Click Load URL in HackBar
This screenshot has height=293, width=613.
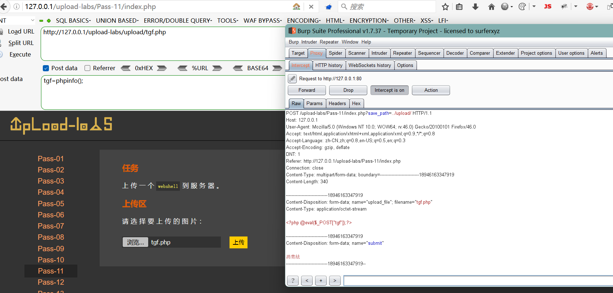coord(21,31)
